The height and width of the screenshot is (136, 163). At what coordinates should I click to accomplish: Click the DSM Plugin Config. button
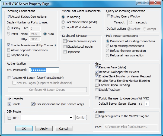[81, 117]
